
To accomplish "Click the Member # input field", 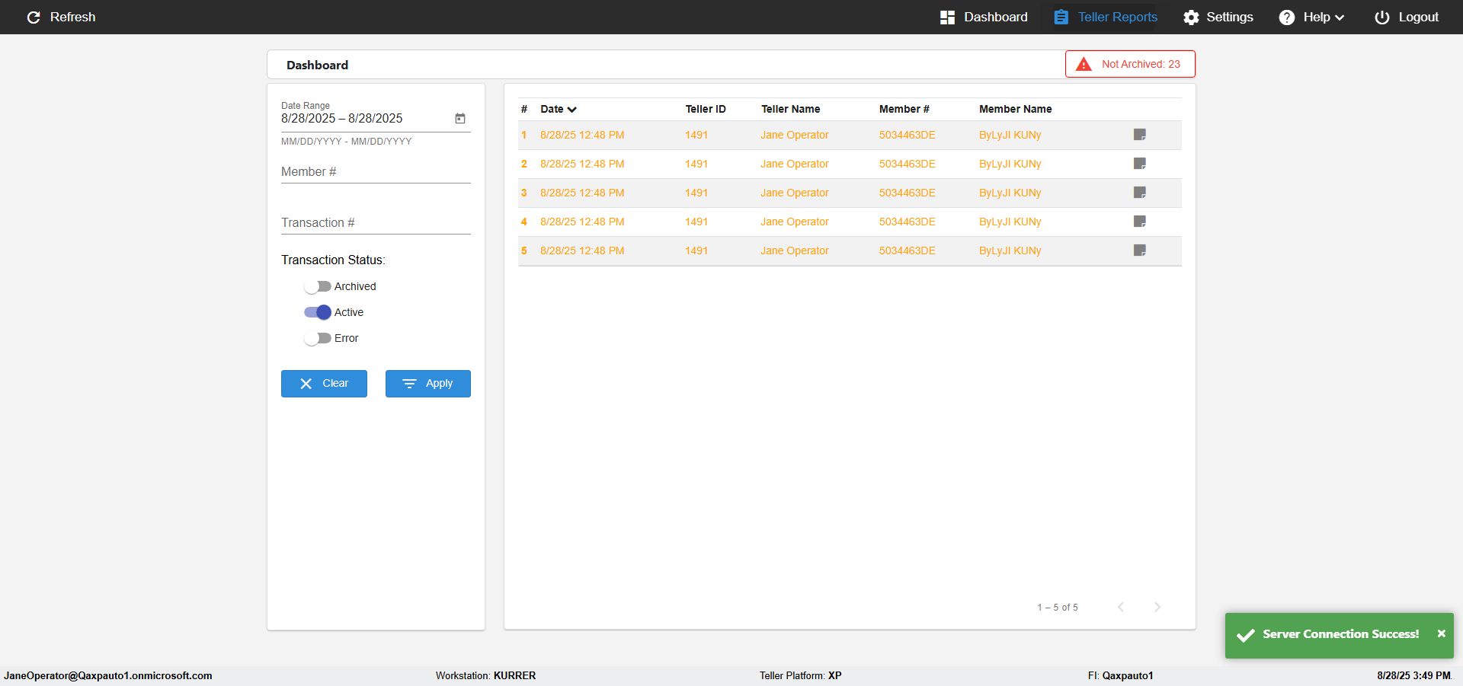I will tap(376, 172).
